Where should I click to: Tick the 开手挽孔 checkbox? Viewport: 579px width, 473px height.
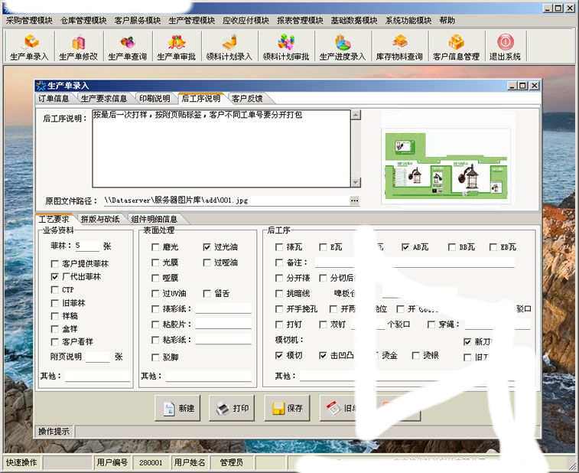[x=279, y=309]
